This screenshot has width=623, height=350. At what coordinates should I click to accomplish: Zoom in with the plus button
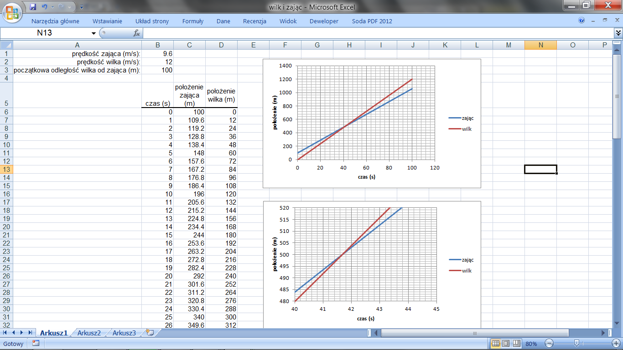click(617, 343)
